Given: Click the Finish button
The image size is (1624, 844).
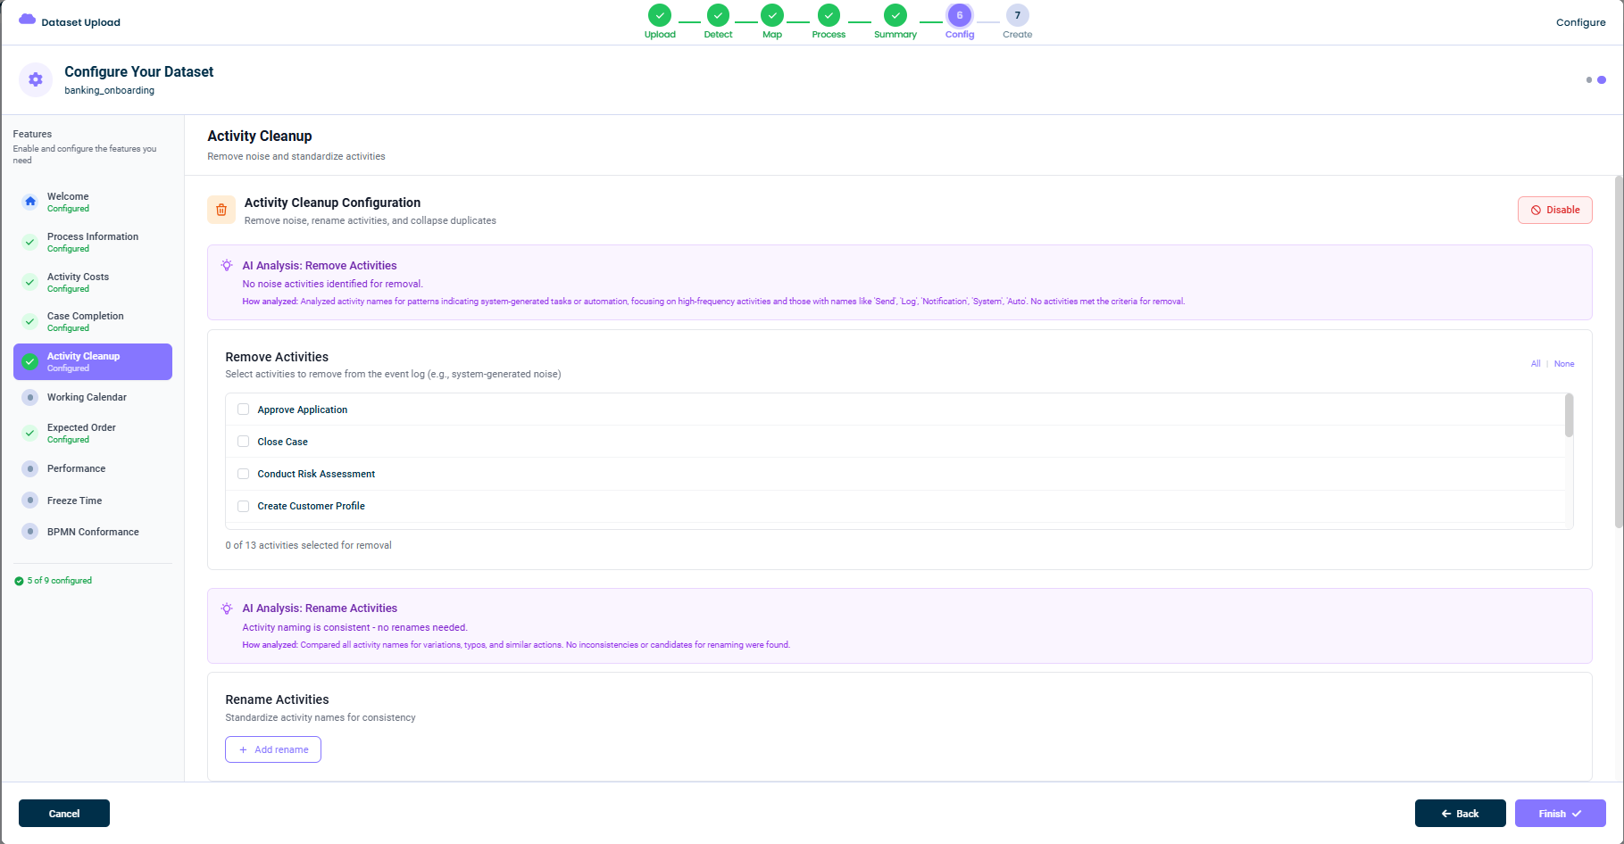Looking at the screenshot, I should click(1560, 814).
